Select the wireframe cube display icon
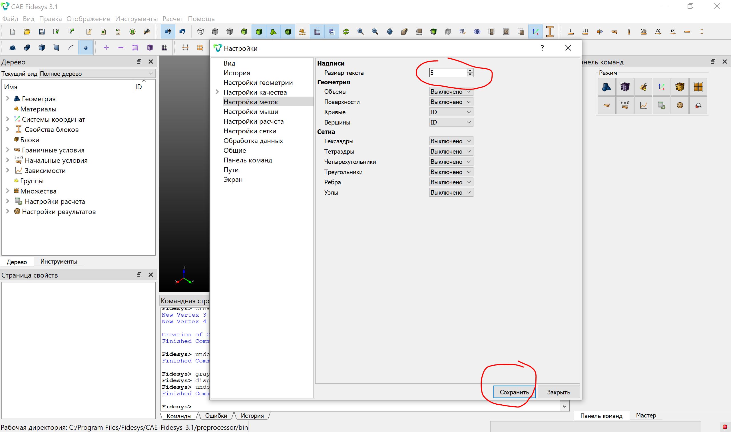 pyautogui.click(x=200, y=32)
